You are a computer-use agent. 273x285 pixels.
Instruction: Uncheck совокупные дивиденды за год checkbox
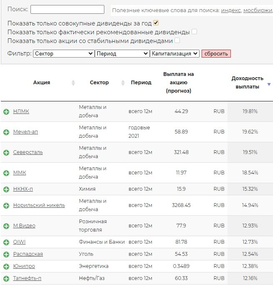click(156, 23)
